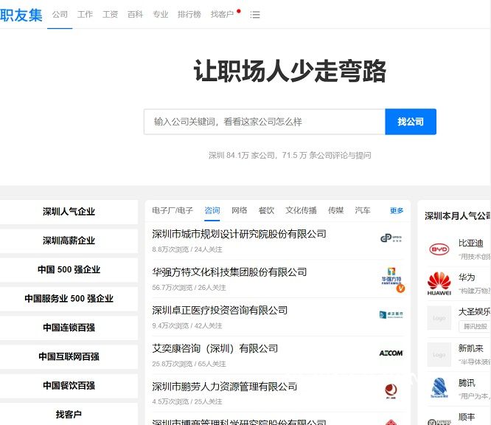Open the AECOM company logo
Viewport: 491px width, 425px height.
(391, 353)
